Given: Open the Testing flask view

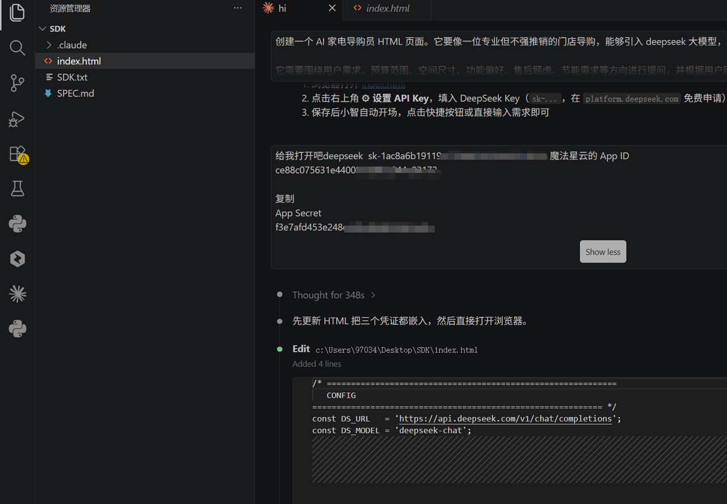Looking at the screenshot, I should pyautogui.click(x=17, y=189).
